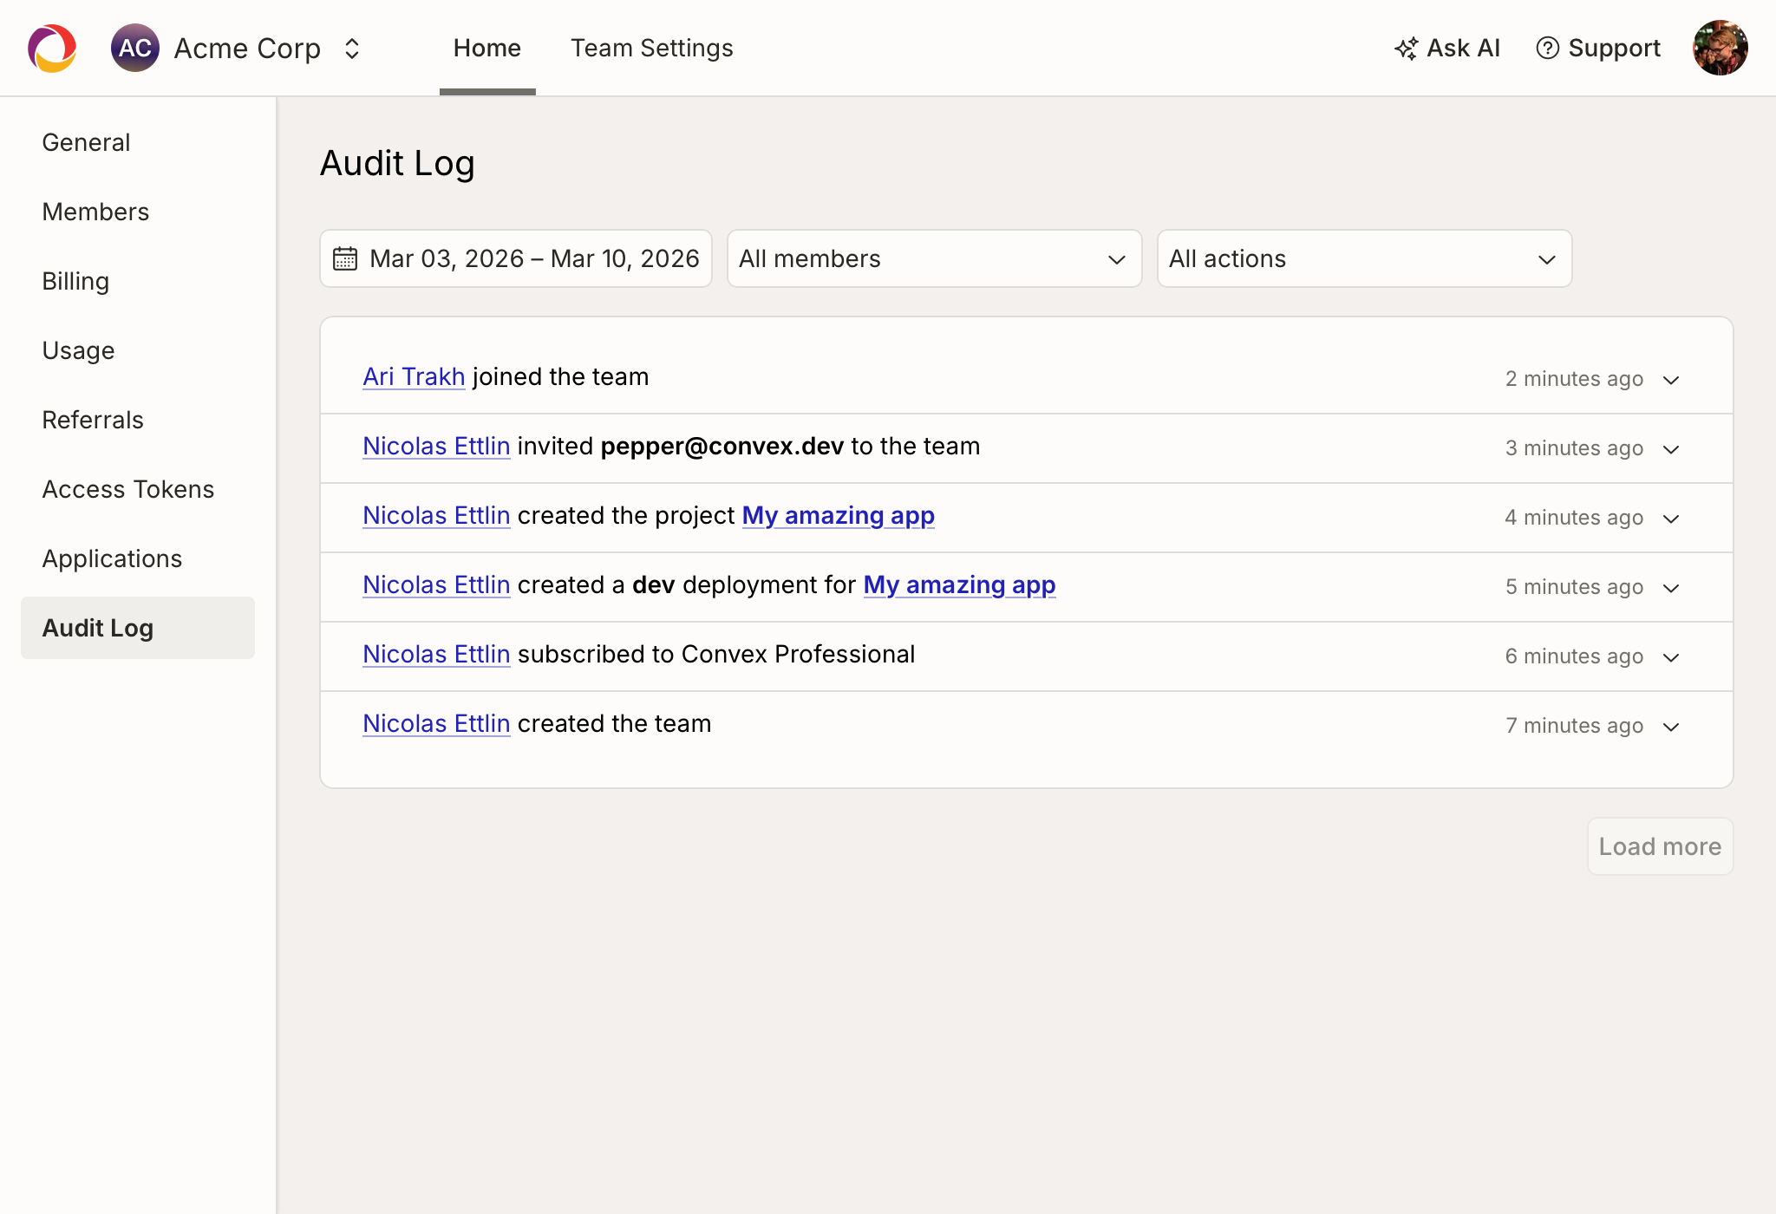
Task: Open the All actions dropdown
Action: coord(1364,258)
